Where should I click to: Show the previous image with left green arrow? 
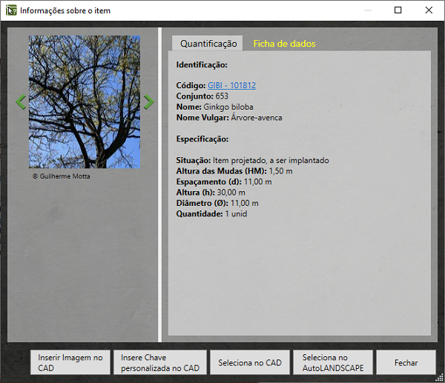click(x=21, y=102)
